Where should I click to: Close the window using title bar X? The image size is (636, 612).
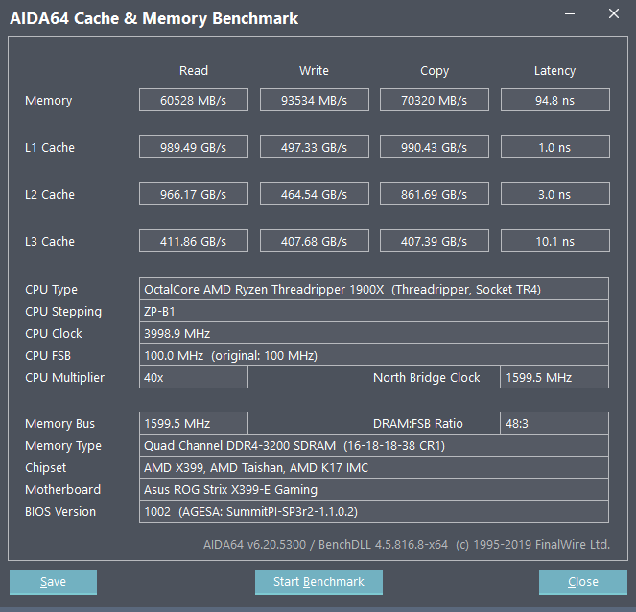[x=614, y=15]
